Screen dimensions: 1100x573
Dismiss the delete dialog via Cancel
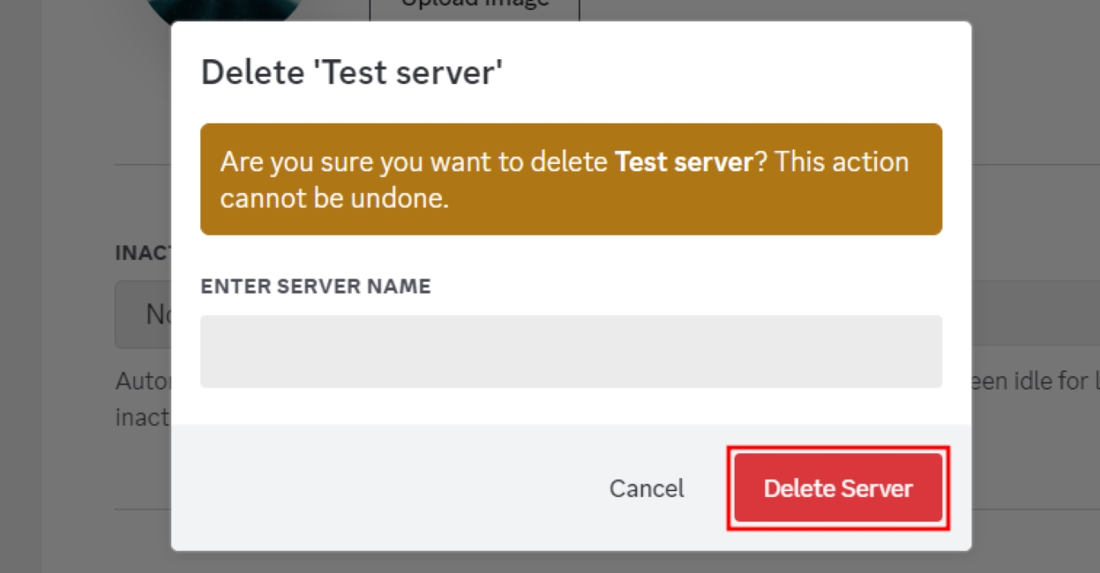646,487
